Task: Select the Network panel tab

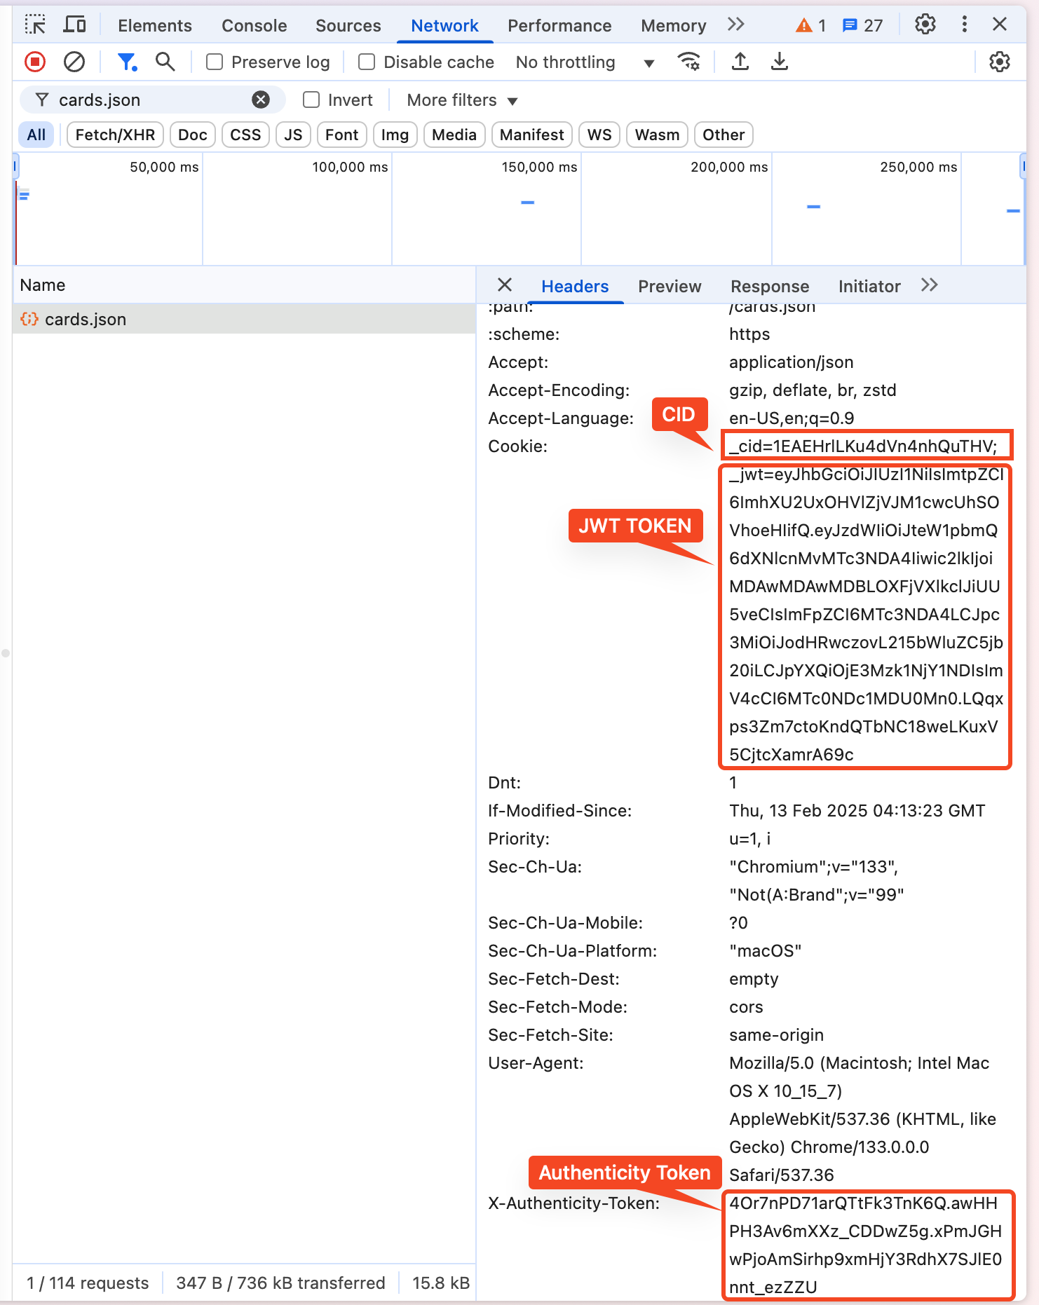Action: [x=444, y=26]
